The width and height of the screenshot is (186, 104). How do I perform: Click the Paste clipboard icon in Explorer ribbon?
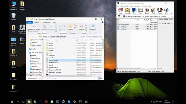tap(52, 26)
